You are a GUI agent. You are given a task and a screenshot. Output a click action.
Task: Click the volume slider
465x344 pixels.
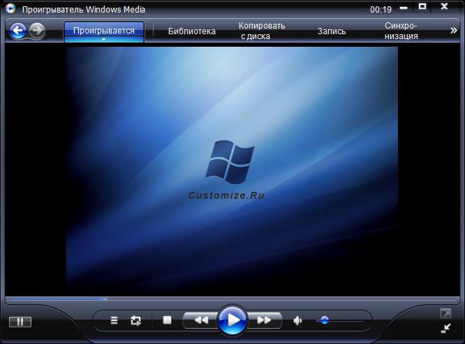(x=339, y=320)
